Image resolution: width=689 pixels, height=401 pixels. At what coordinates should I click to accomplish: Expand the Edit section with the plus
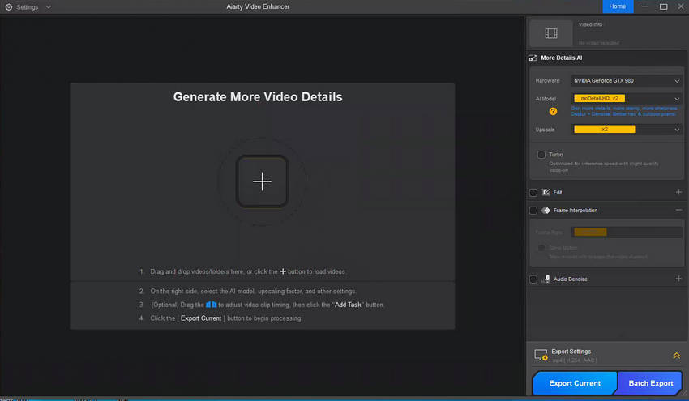point(678,192)
